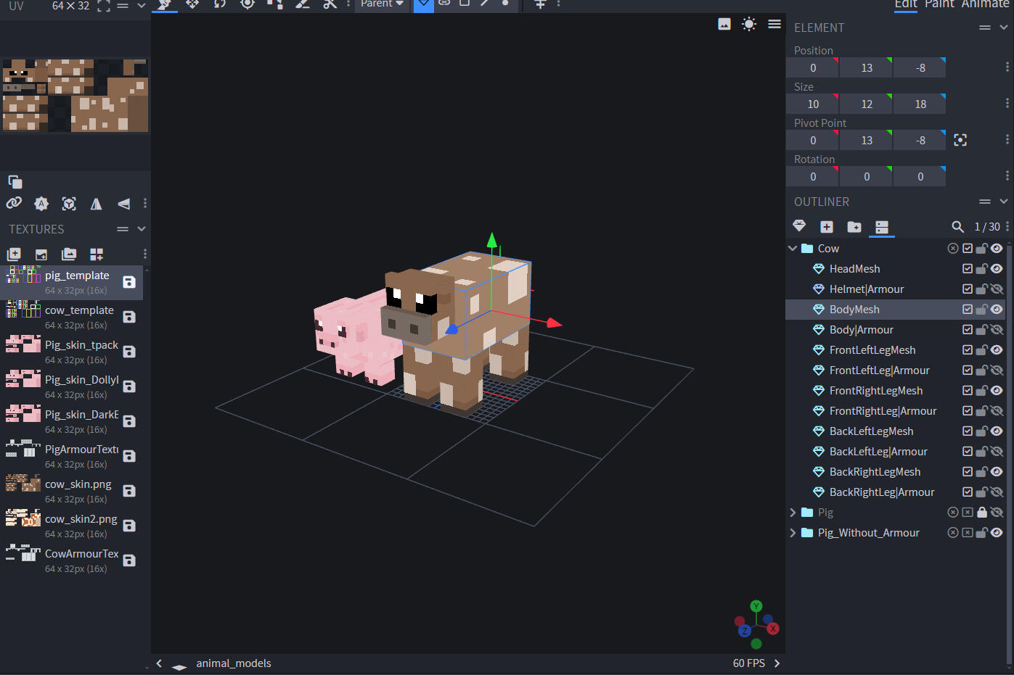Click the focus pivot point icon
The height and width of the screenshot is (675, 1014).
pyautogui.click(x=960, y=140)
